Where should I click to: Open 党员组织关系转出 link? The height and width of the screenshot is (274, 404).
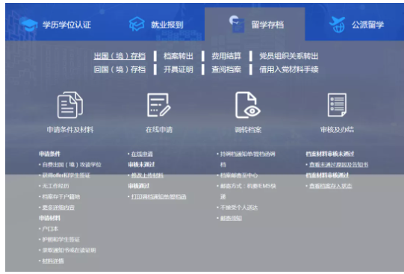coord(289,56)
